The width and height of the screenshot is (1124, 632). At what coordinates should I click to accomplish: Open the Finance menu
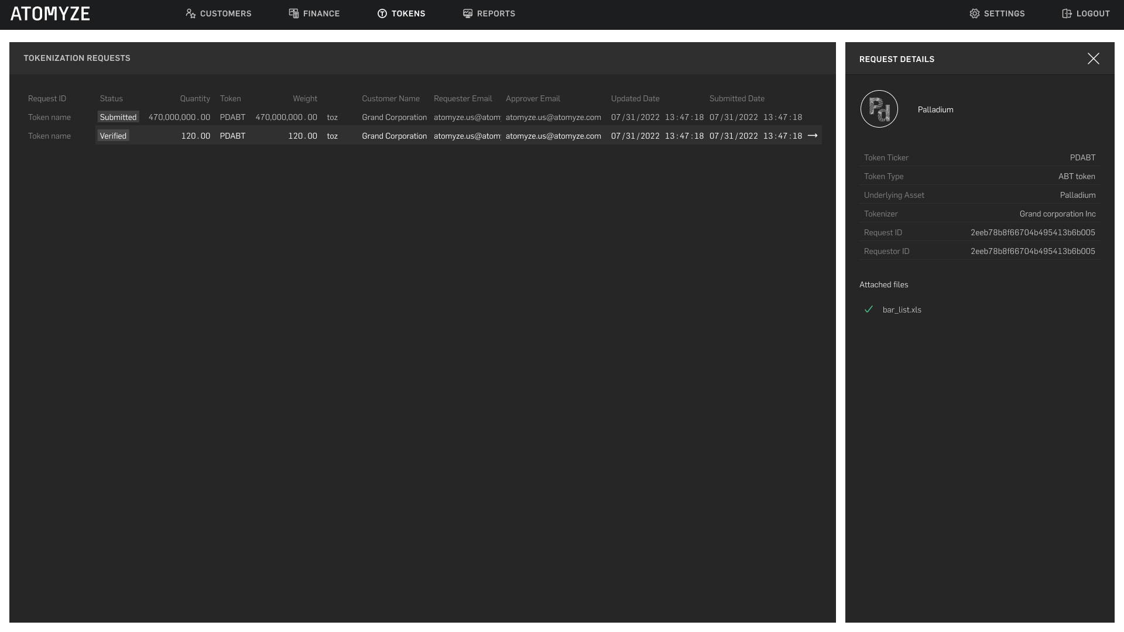pyautogui.click(x=321, y=13)
